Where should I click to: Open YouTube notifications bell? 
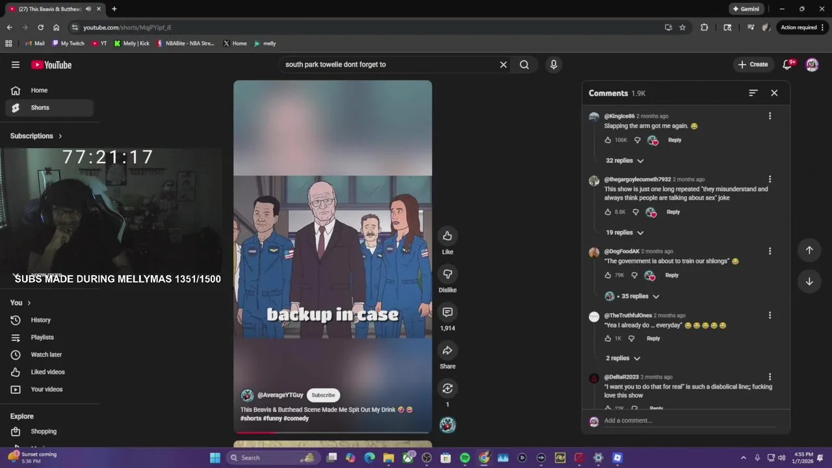[787, 64]
